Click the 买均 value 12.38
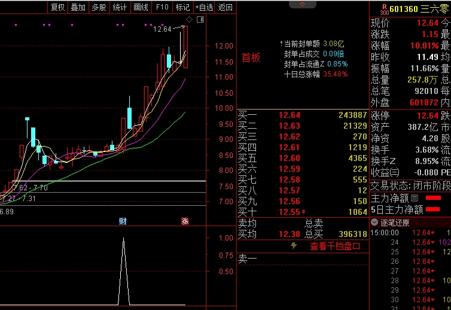 click(290, 234)
